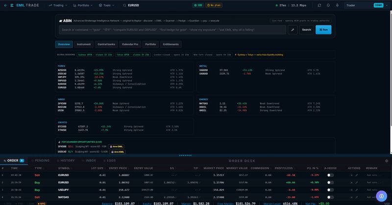Viewport: 392px width, 205px height.
Task: Edit the EURUSD Buy order with pencil icon
Action: (x=357, y=182)
